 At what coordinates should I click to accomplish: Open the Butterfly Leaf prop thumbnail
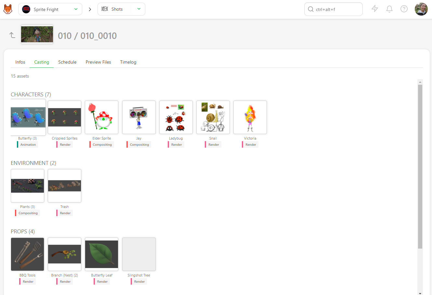(x=101, y=254)
